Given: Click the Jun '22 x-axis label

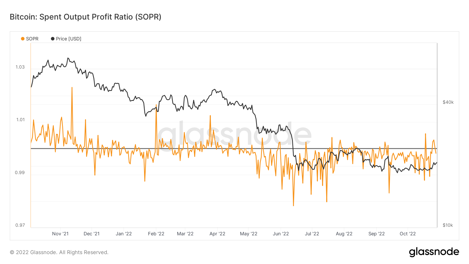Looking at the screenshot, I should coord(281,234).
